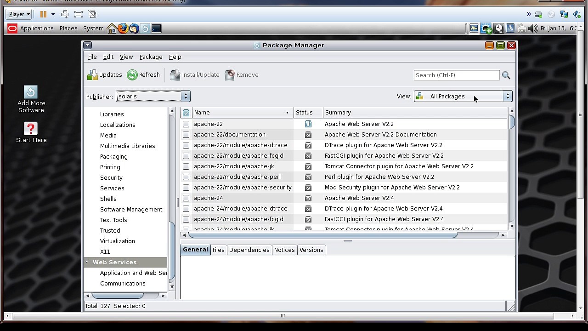Open the View menu
588x331 pixels.
pos(126,57)
